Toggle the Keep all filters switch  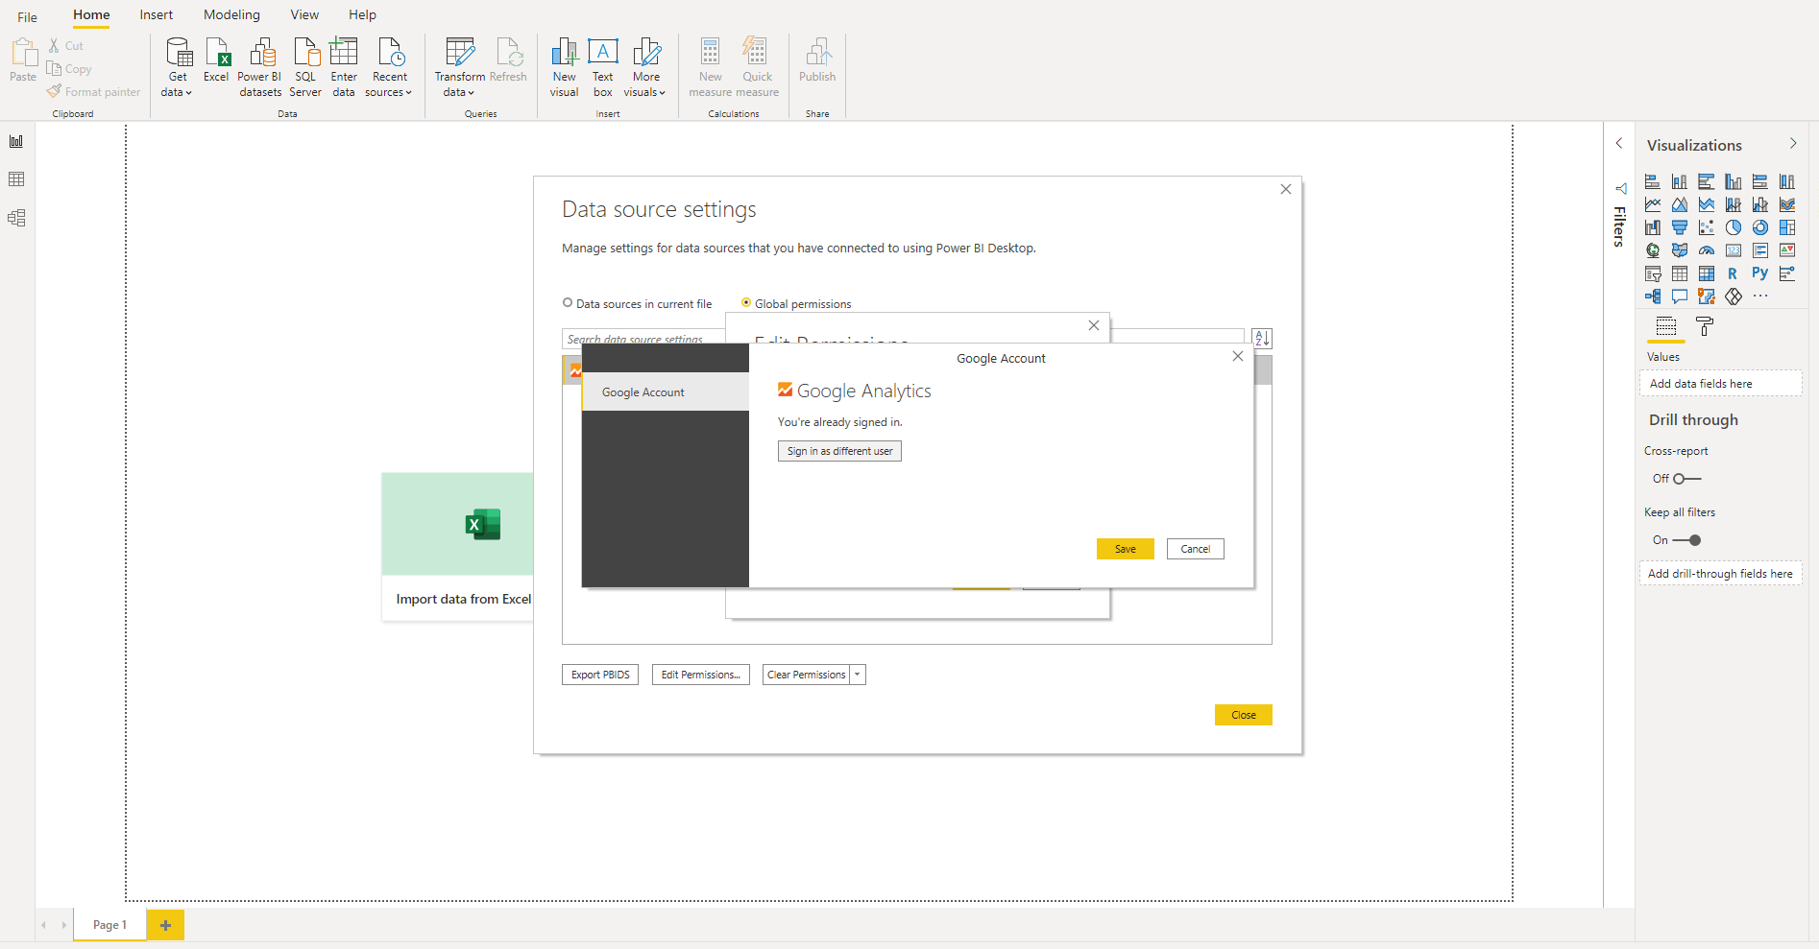point(1687,540)
